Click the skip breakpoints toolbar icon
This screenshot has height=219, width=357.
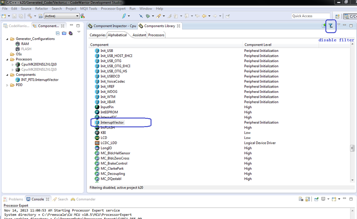click(x=141, y=16)
